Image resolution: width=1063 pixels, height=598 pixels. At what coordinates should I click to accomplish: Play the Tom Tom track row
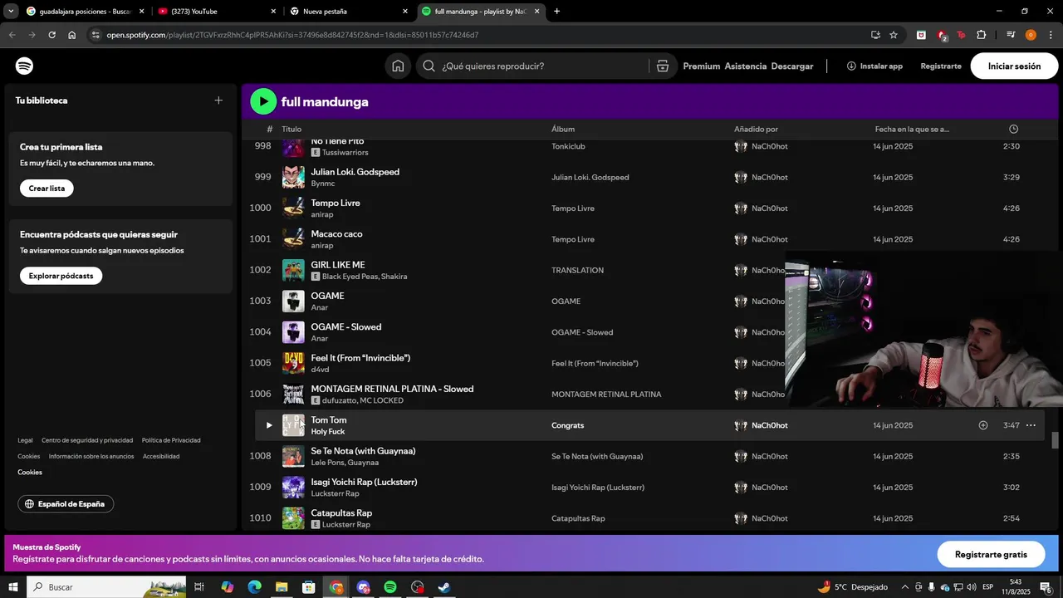point(269,425)
